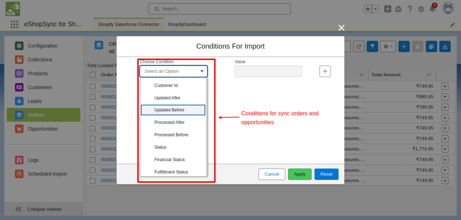The image size is (461, 220).
Task: Click the blue plus add icon
Action: point(404,46)
